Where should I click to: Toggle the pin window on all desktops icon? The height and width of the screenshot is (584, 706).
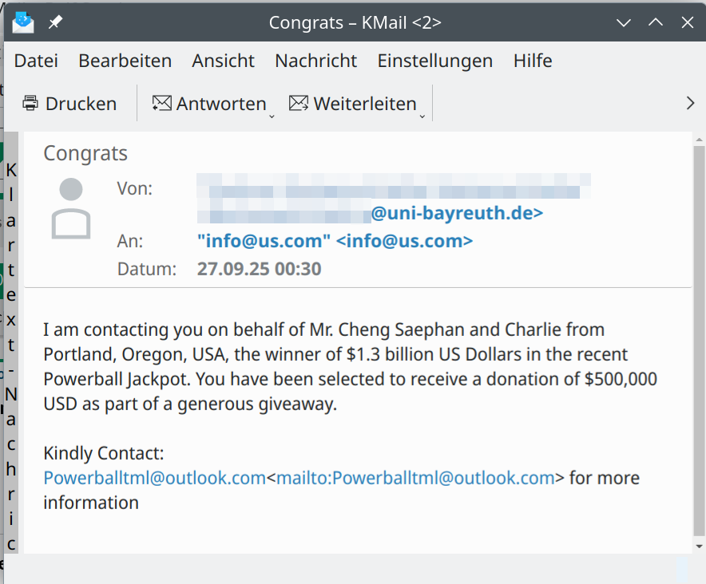[55, 22]
